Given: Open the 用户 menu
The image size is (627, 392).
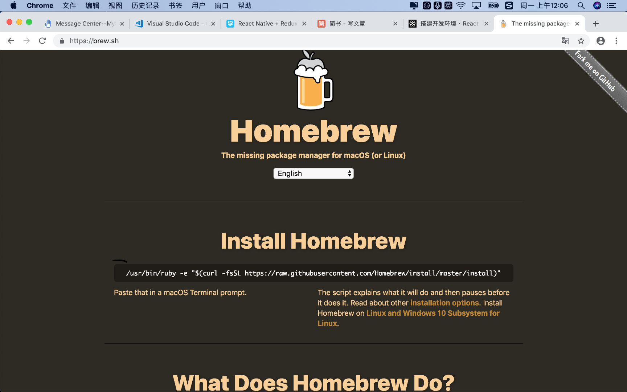Looking at the screenshot, I should pyautogui.click(x=198, y=5).
